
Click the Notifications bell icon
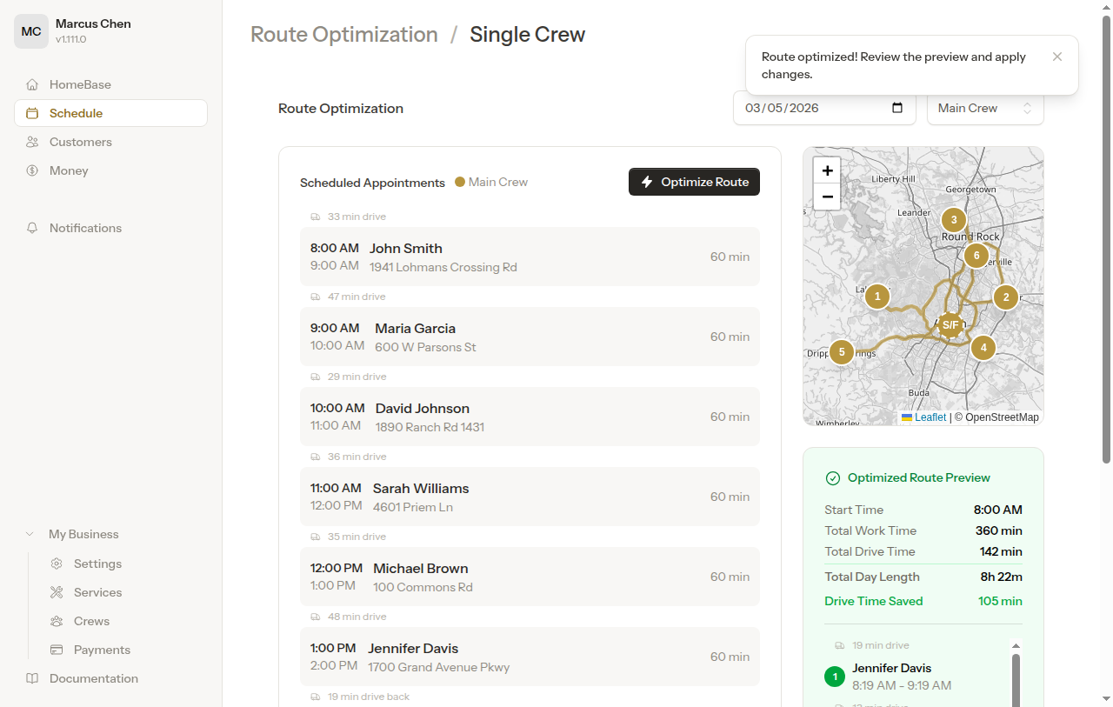[32, 228]
